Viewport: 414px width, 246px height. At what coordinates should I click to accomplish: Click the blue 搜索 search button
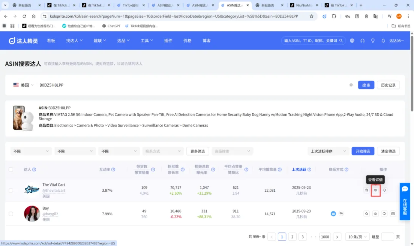pos(366,85)
